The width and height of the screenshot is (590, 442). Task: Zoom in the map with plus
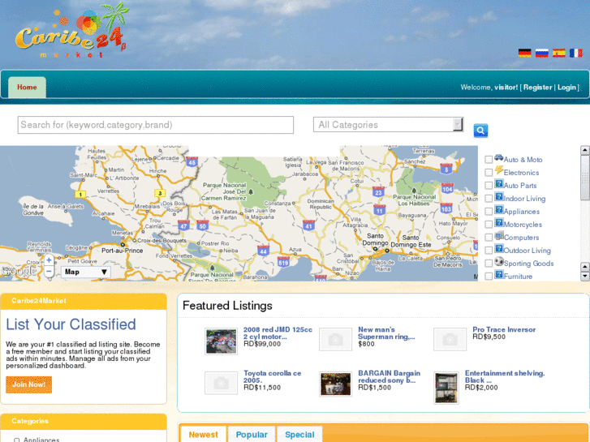pyautogui.click(x=49, y=260)
